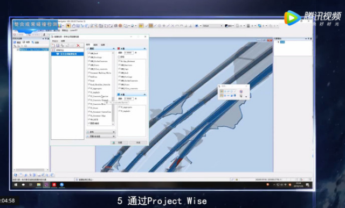Click set B tolerance input field
The height and width of the screenshot is (208, 345).
(x=129, y=98)
